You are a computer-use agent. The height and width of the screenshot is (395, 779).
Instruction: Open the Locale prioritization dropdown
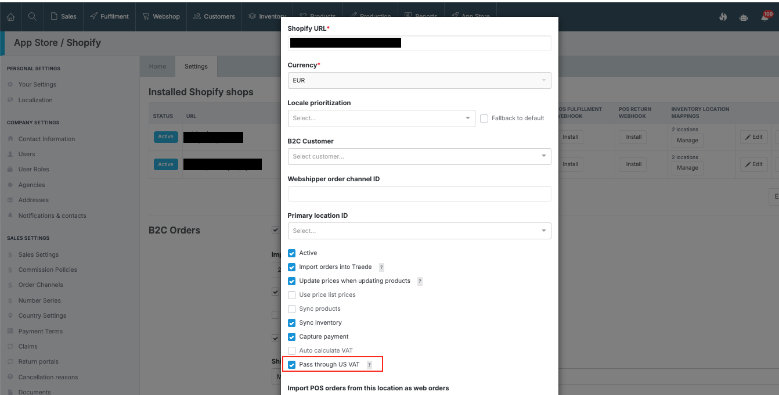click(381, 119)
